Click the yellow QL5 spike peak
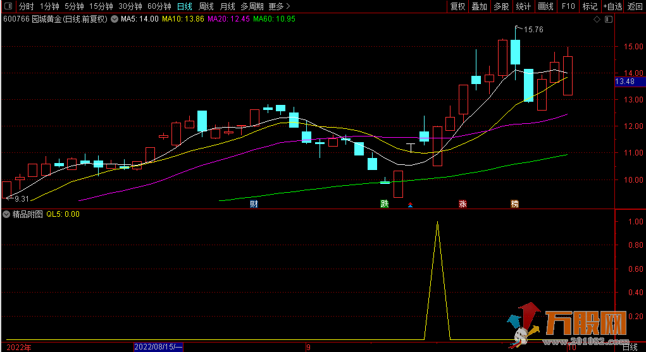 (437, 222)
